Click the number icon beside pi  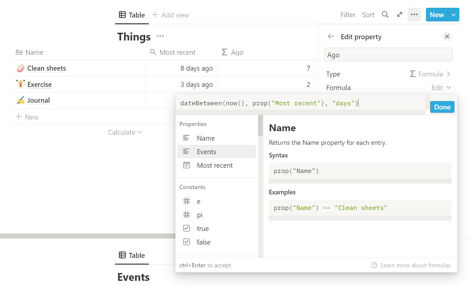(x=186, y=215)
